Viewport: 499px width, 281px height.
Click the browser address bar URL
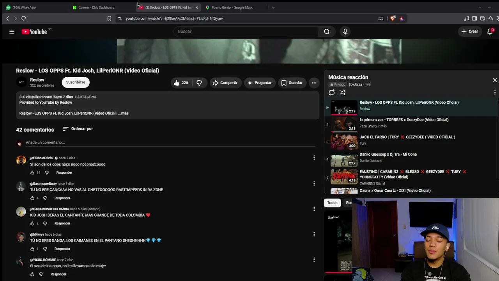pos(174,18)
